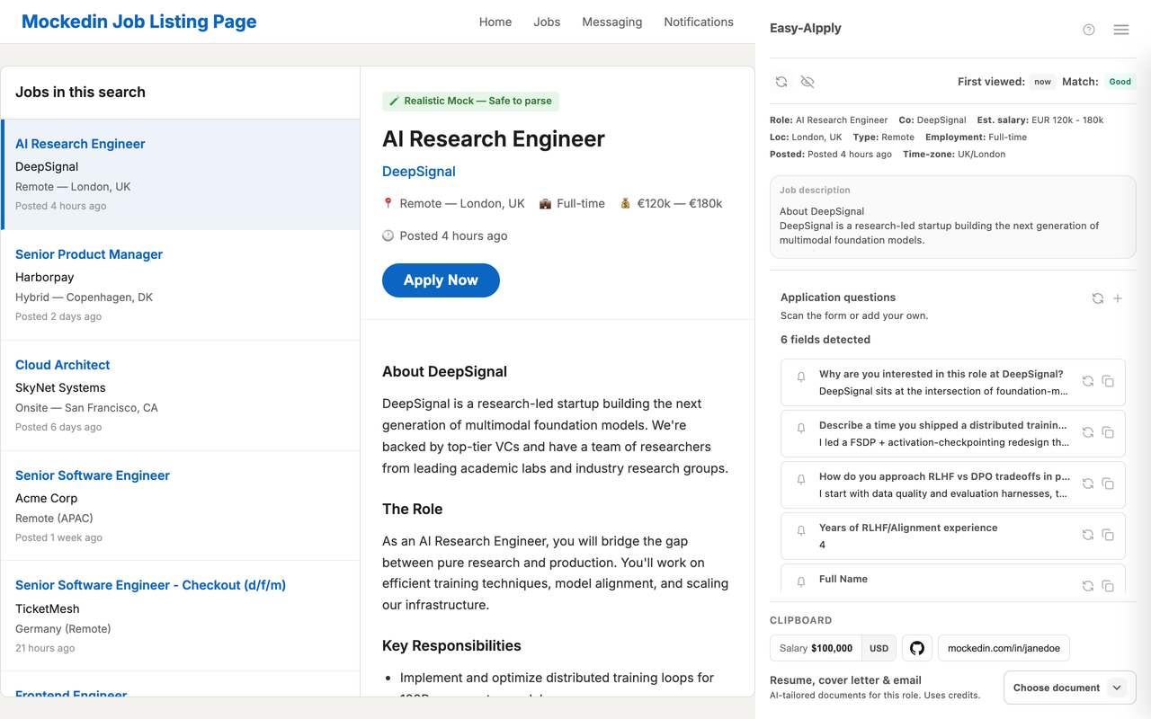The width and height of the screenshot is (1151, 719).
Task: Regenerate the Full Name field answer
Action: click(1088, 586)
